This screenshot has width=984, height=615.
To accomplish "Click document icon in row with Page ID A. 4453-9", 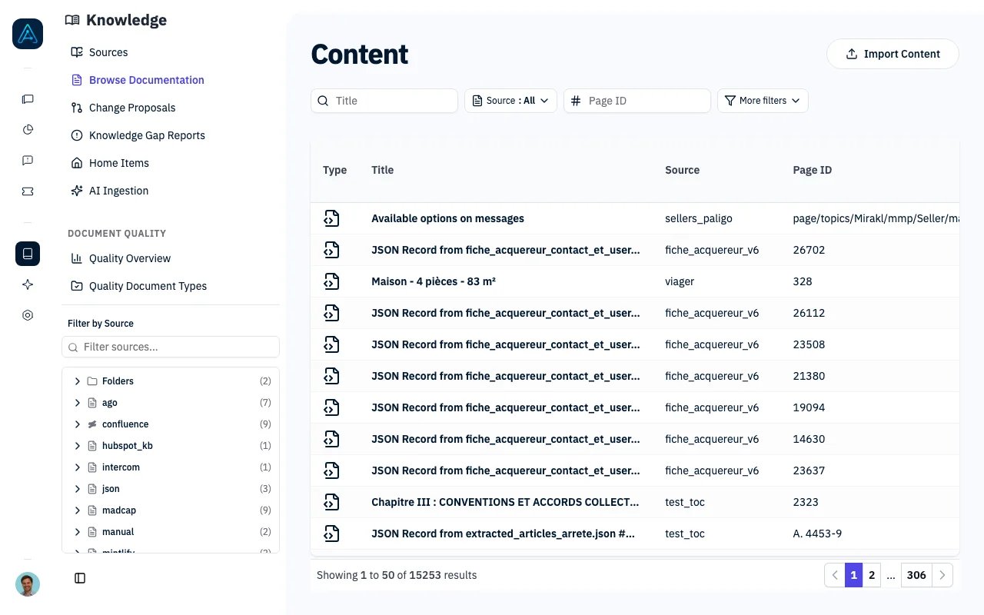I will [331, 534].
